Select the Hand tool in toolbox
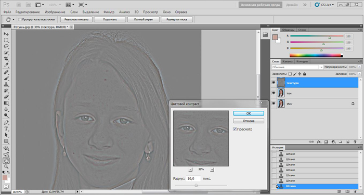This screenshot has height=195, width=364. (x=6, y=160)
